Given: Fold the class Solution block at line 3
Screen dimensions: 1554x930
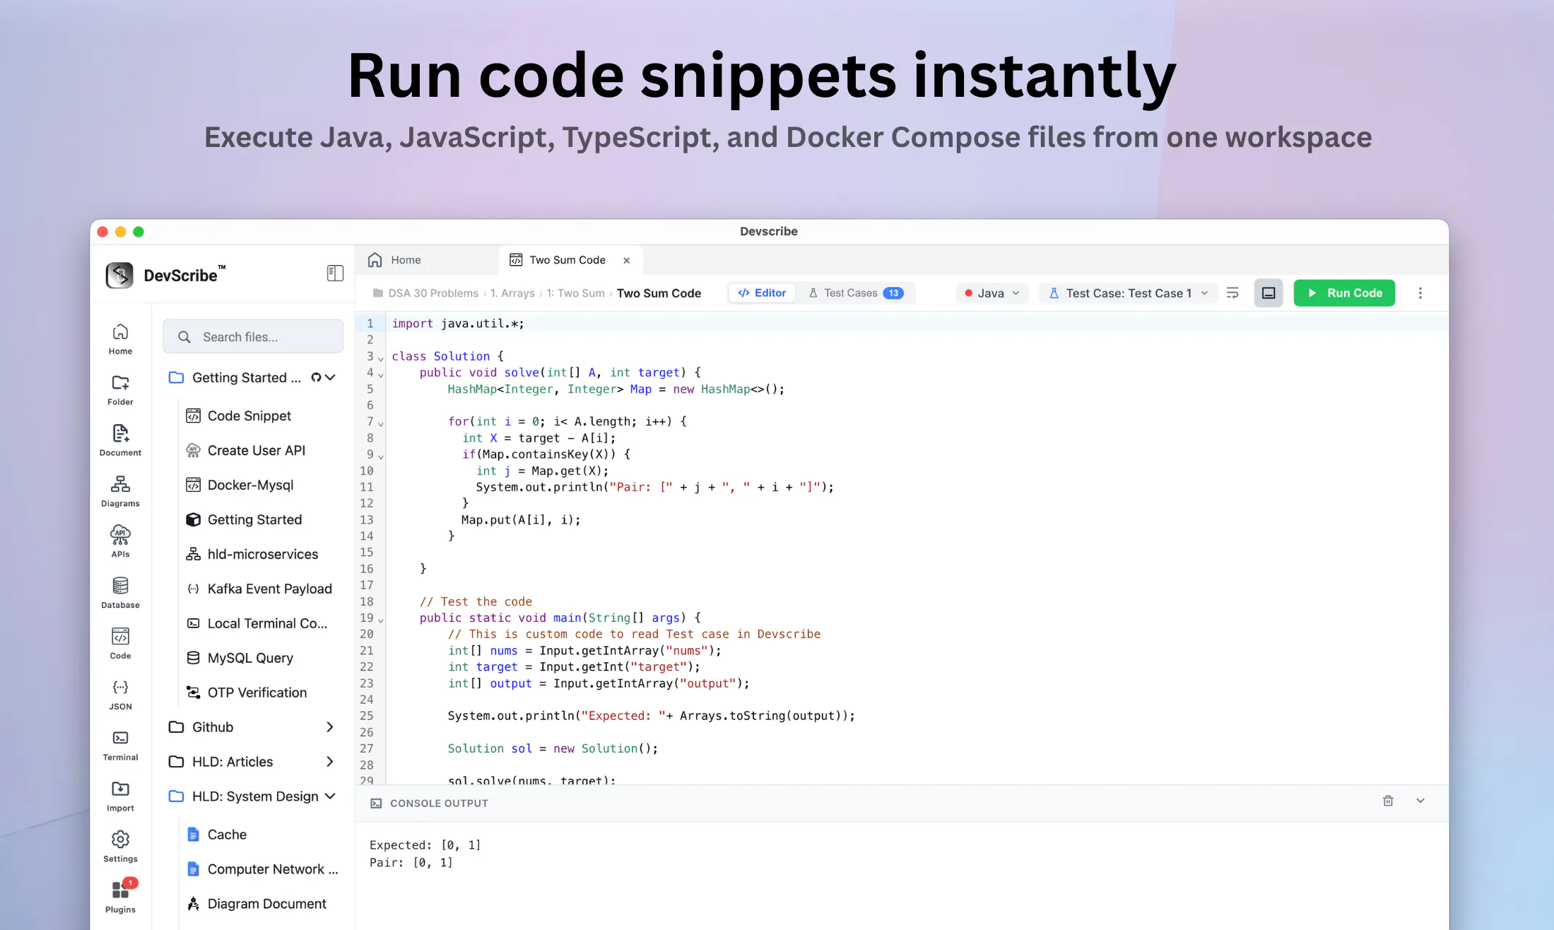Looking at the screenshot, I should pos(381,358).
